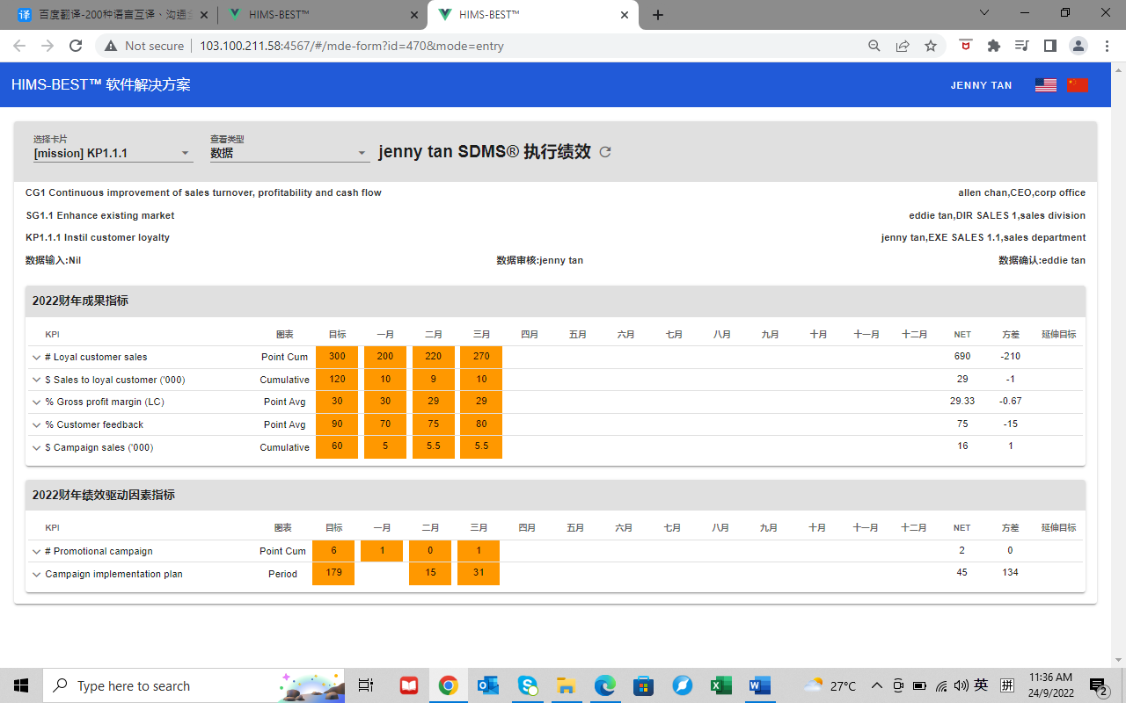Expand the Gross profit margin row
1126x703 pixels.
(x=37, y=402)
